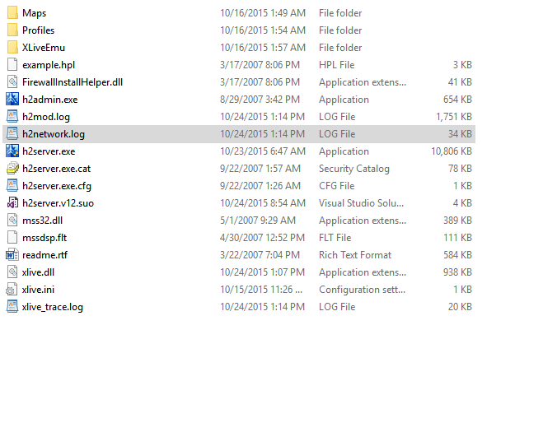This screenshot has height=446, width=543.
Task: Click the h2server.exe.cfg file icon
Action: tap(12, 186)
